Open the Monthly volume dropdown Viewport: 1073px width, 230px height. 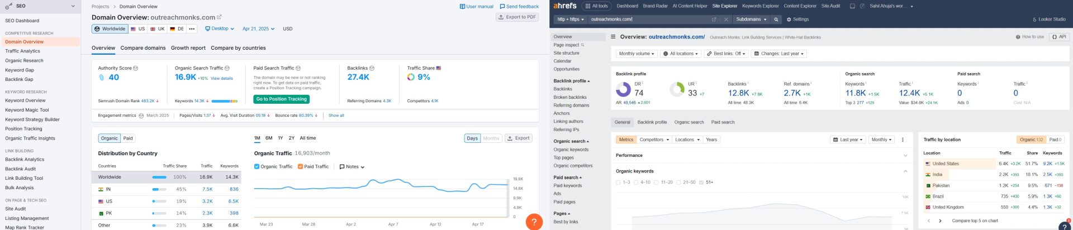[636, 54]
